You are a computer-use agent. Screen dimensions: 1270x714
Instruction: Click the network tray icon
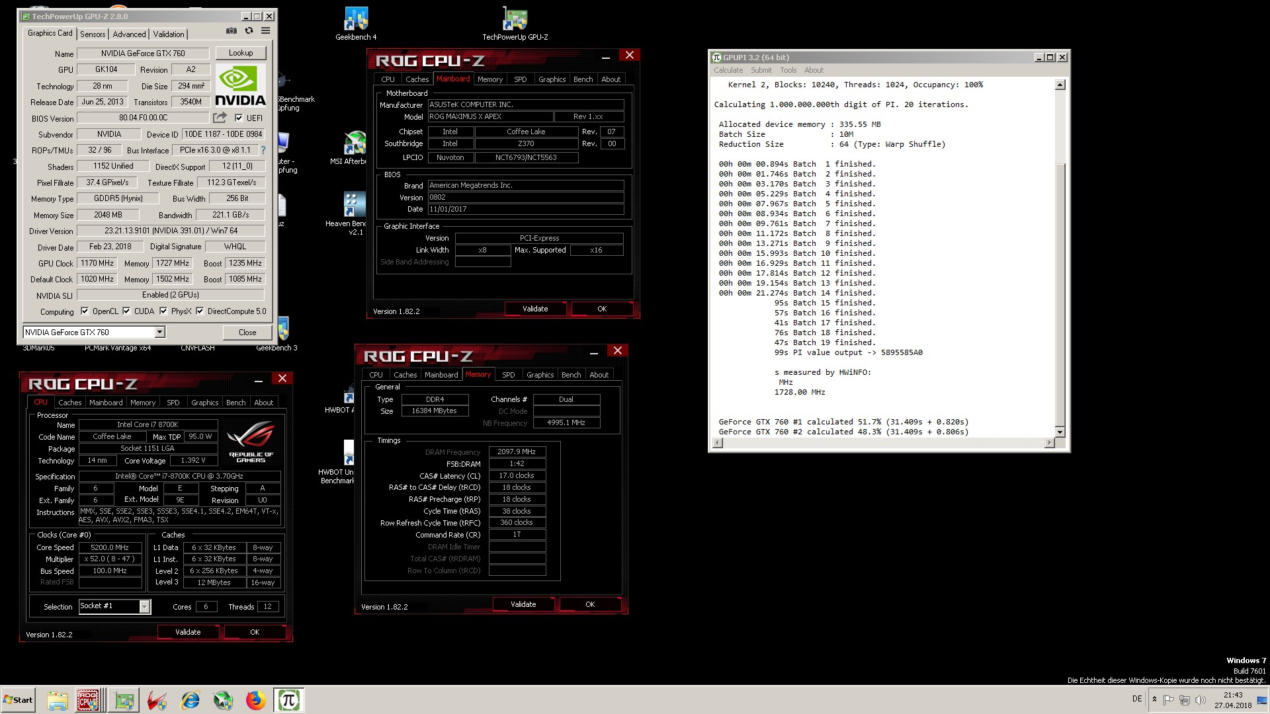pos(1184,700)
